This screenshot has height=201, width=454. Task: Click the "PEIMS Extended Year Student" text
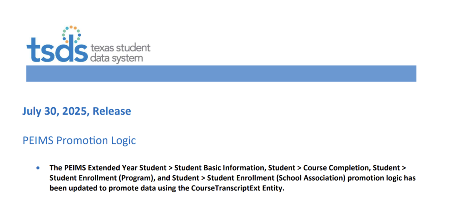[108, 168]
